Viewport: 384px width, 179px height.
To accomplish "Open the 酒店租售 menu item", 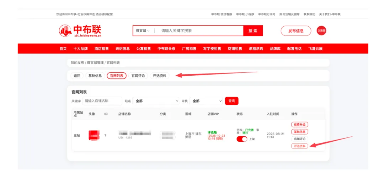I will [102, 49].
